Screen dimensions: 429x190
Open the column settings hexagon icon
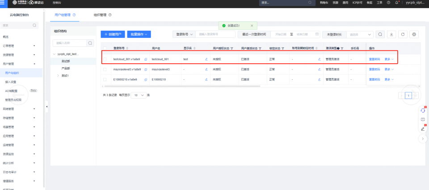click(414, 34)
